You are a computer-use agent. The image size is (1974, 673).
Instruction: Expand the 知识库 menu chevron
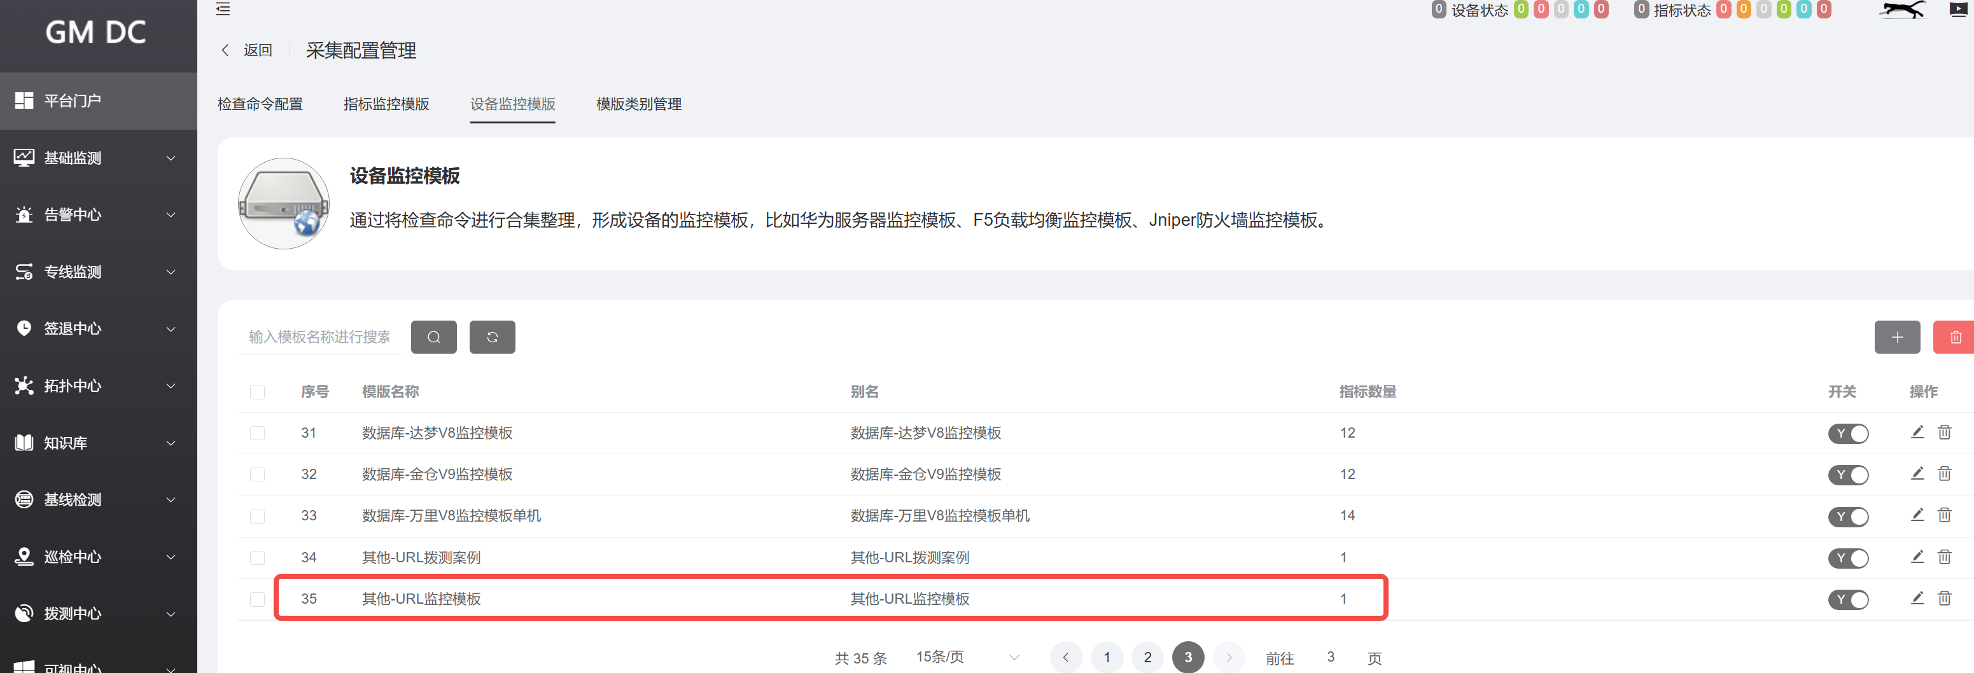(x=171, y=443)
